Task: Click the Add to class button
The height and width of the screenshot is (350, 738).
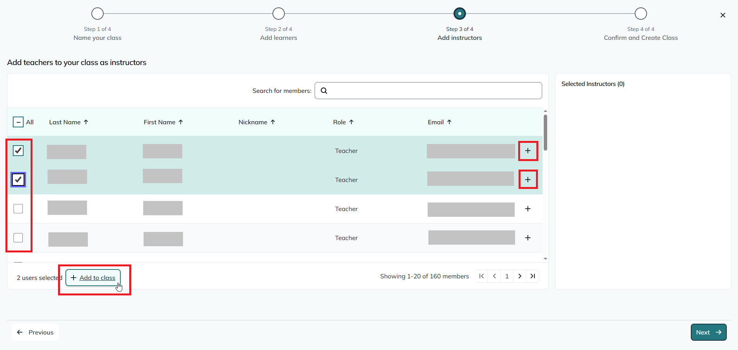Action: [93, 278]
